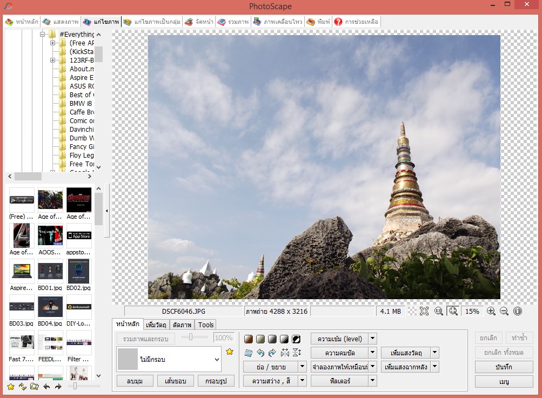Click the zoom out magnifier icon
Screen dimensions: 542x398
[x=504, y=311]
